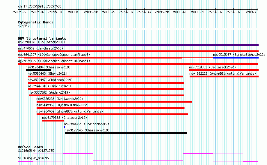Click the red nsv5590443 variant bar
Image resolution: width=267 pixels, height=165 pixels.
(106, 76)
